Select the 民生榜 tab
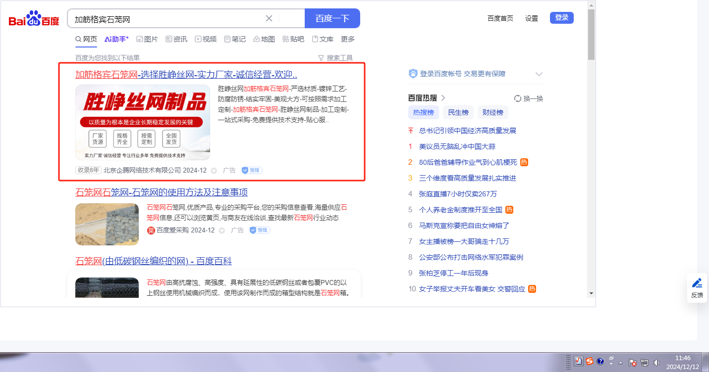 point(458,112)
